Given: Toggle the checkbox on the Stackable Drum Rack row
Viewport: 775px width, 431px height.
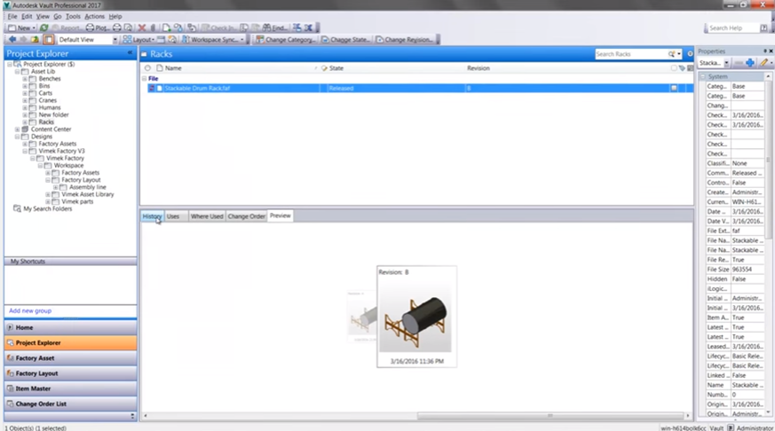Looking at the screenshot, I should point(674,88).
